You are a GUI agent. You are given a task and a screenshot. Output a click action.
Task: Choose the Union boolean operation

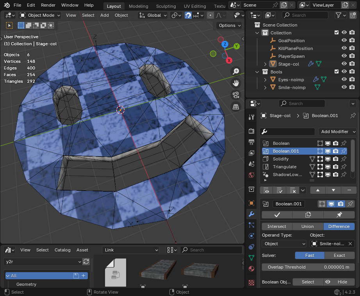point(307,226)
